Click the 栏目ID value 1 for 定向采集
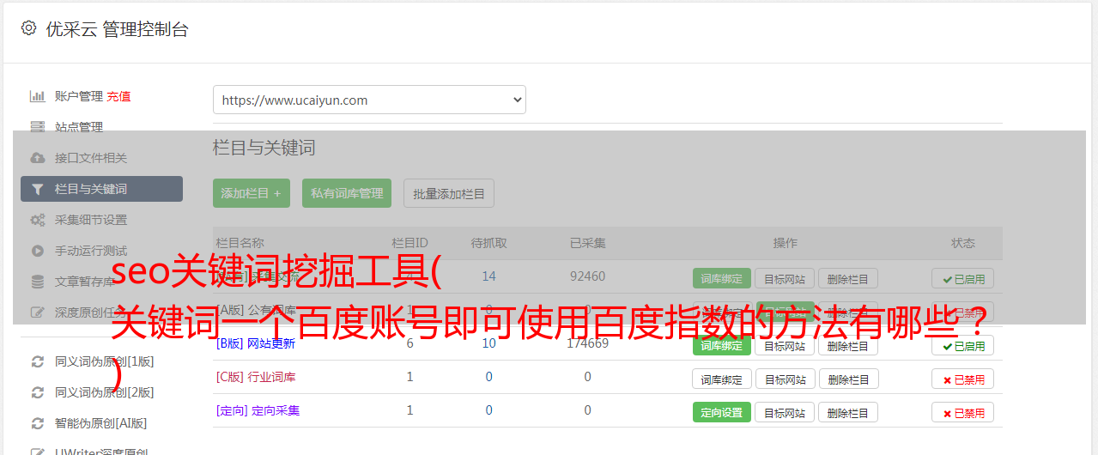 point(409,410)
